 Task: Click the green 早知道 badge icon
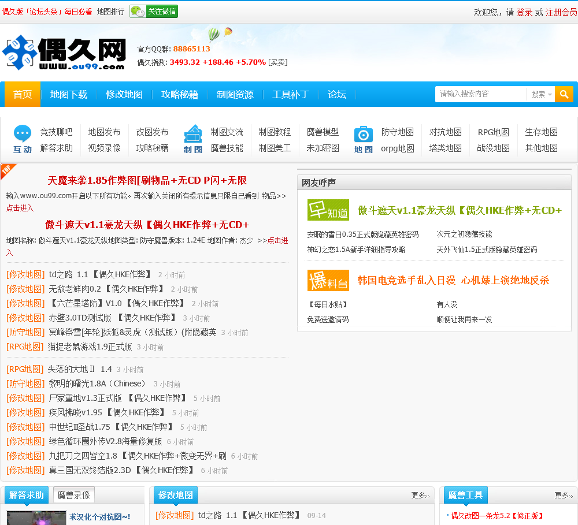(x=328, y=210)
